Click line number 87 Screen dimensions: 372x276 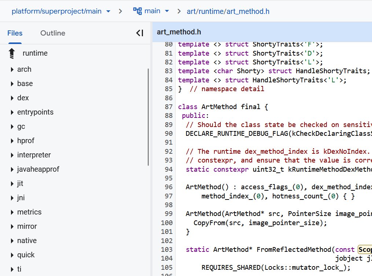(x=169, y=107)
